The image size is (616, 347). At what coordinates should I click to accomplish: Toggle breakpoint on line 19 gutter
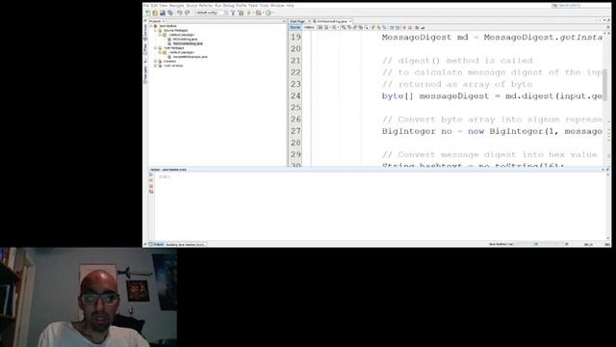(295, 37)
